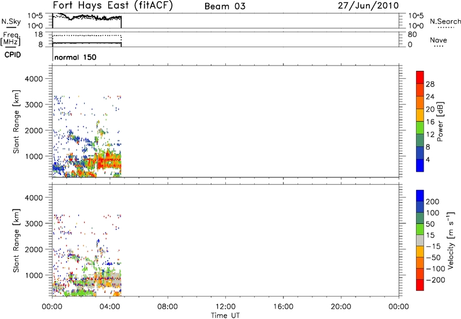
Task: Click the blue bottom of the Power color bar
Action: [x=420, y=165]
